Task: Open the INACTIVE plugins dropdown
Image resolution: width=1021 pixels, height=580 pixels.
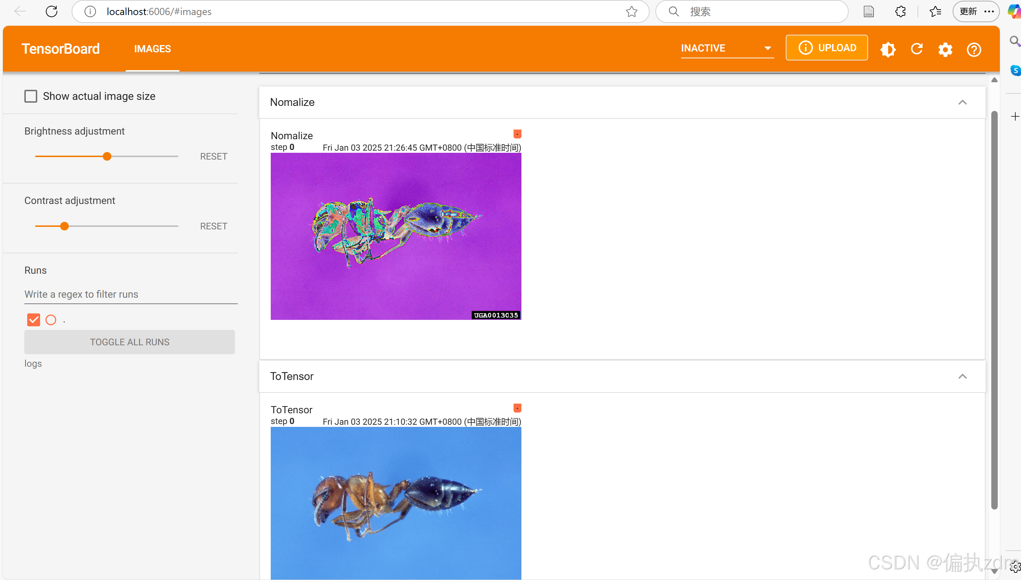Action: tap(727, 48)
